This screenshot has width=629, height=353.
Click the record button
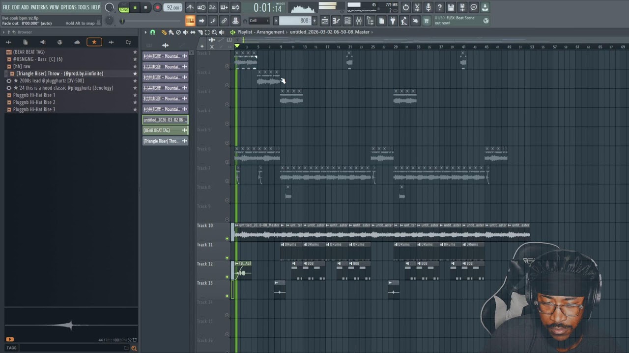point(157,7)
